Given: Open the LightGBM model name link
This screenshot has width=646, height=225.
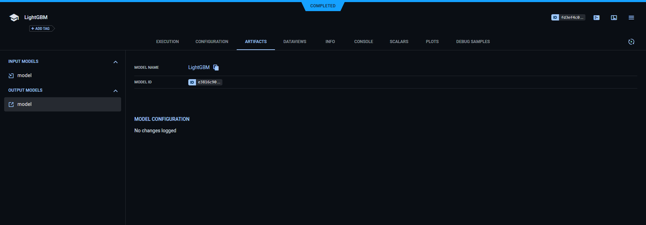Looking at the screenshot, I should [x=199, y=67].
